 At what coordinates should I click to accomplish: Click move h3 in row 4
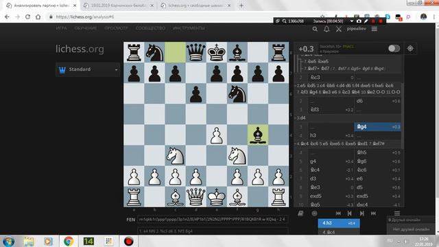[x=331, y=136]
